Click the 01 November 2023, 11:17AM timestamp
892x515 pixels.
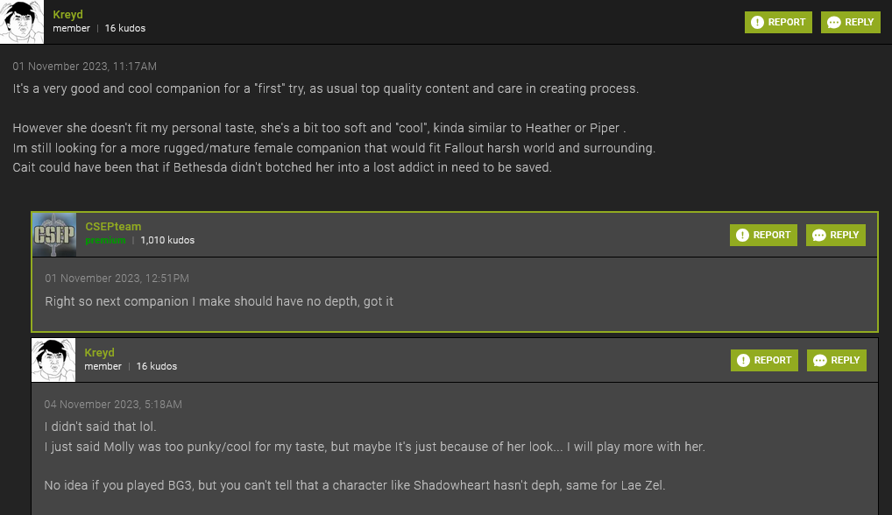point(85,67)
